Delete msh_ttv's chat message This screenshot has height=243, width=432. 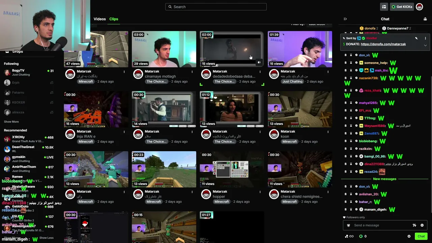(346, 71)
